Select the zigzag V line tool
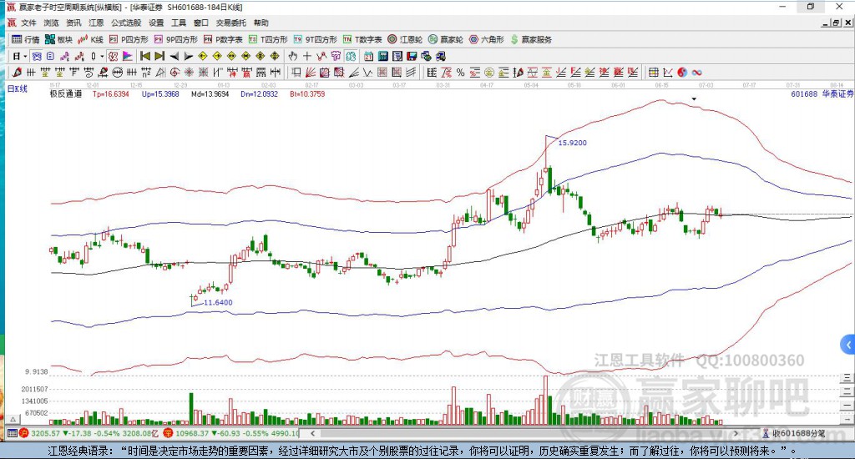855x459 pixels. point(368,73)
